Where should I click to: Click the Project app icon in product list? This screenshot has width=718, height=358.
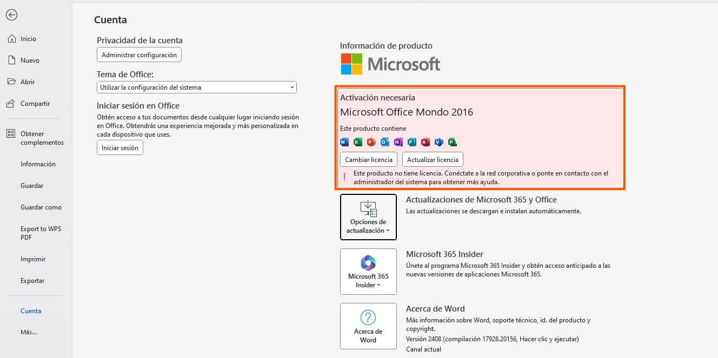point(453,143)
